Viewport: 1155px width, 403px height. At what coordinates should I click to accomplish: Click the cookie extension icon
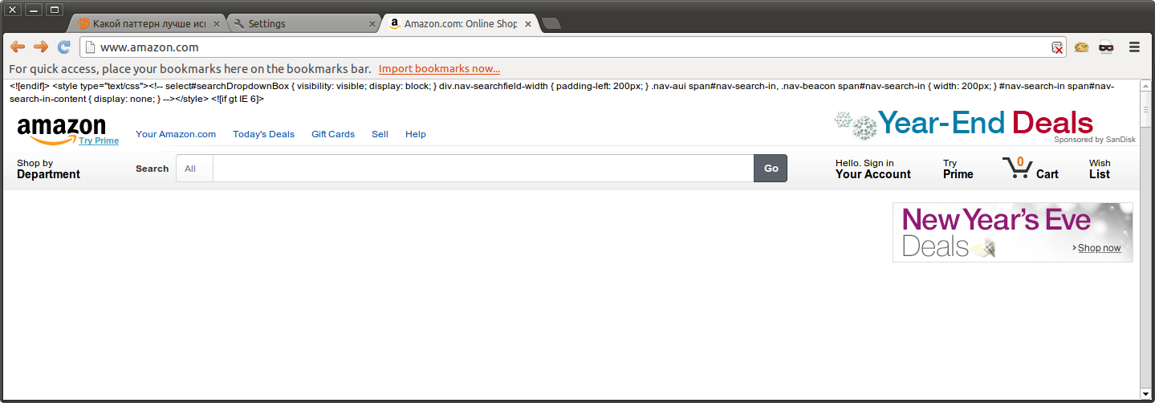pos(1081,47)
